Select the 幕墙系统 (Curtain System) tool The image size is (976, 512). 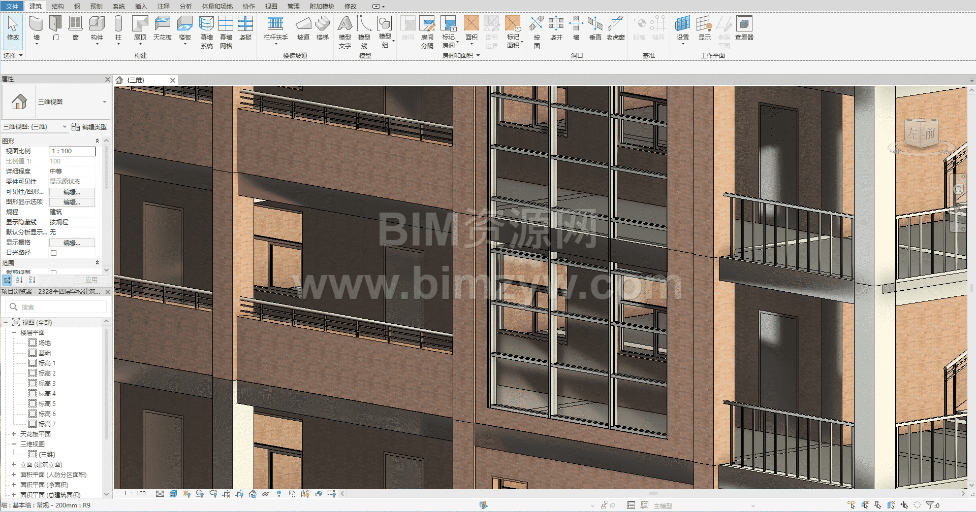(x=206, y=31)
